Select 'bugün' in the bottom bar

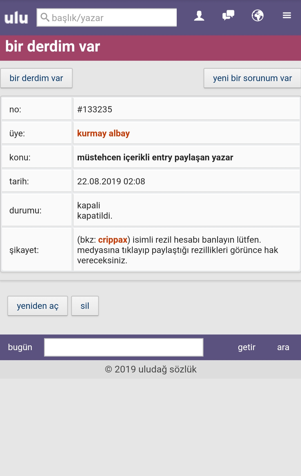point(20,347)
